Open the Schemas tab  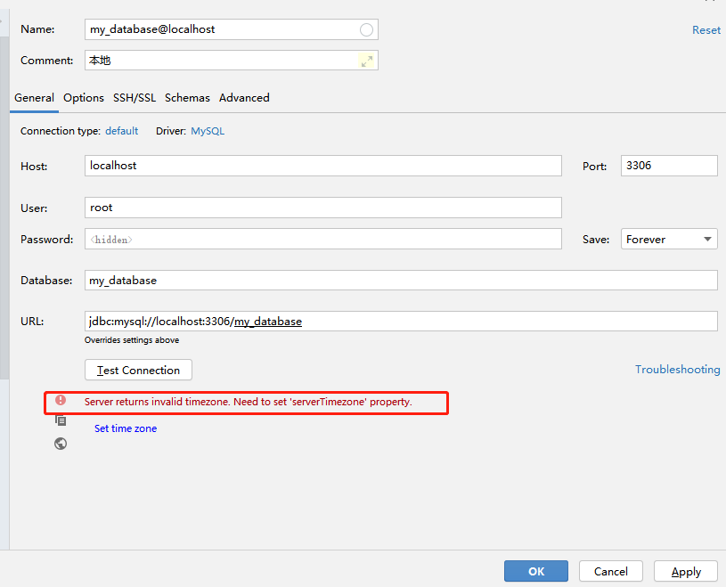(x=188, y=98)
